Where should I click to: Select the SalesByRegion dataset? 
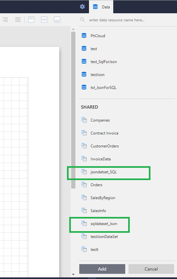tap(103, 198)
